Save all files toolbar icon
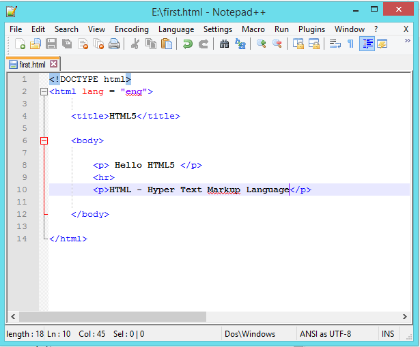420x347 pixels. tap(67, 44)
